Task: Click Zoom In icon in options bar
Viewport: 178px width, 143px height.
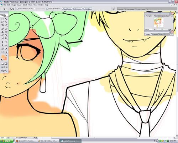Action: (x=11, y=9)
